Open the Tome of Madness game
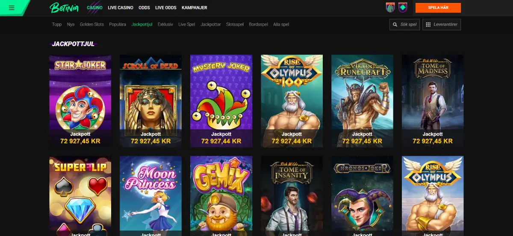The height and width of the screenshot is (236, 513). coord(433,101)
